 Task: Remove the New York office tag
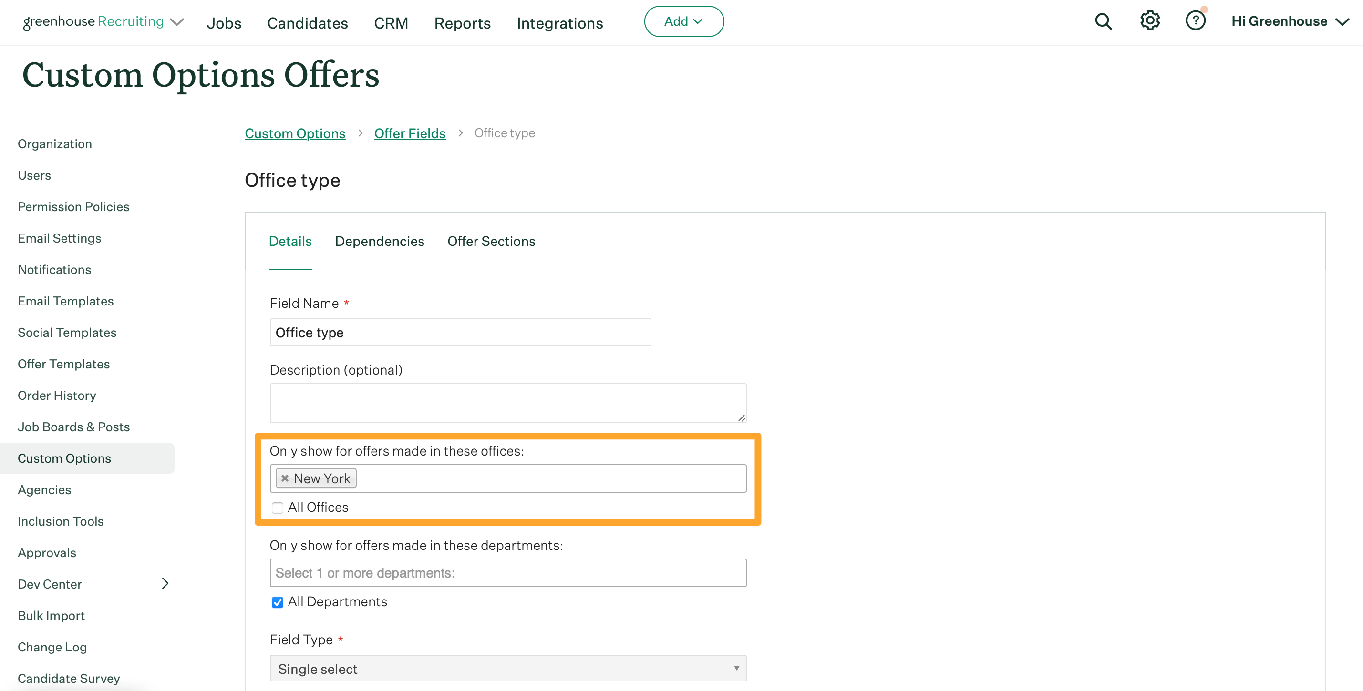tap(285, 478)
